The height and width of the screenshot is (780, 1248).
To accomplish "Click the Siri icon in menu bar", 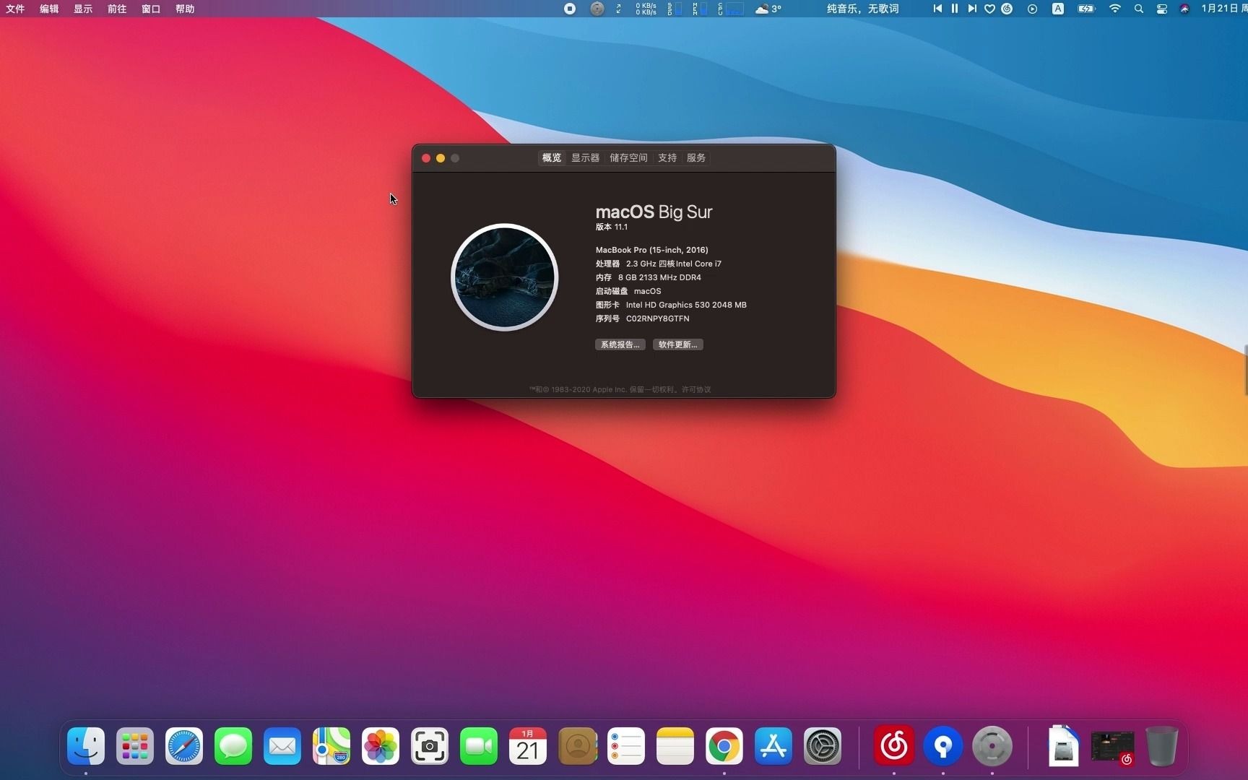I will click(1184, 9).
